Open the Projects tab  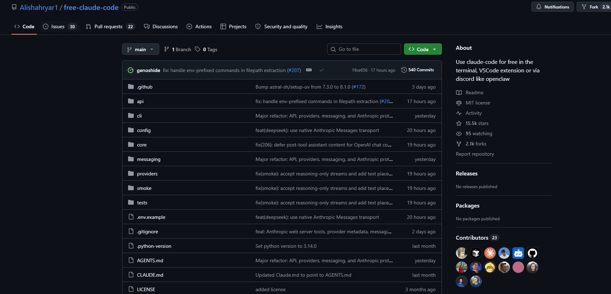233,26
